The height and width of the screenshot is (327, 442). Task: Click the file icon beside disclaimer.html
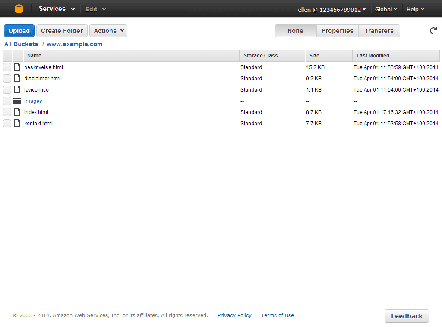coord(17,79)
